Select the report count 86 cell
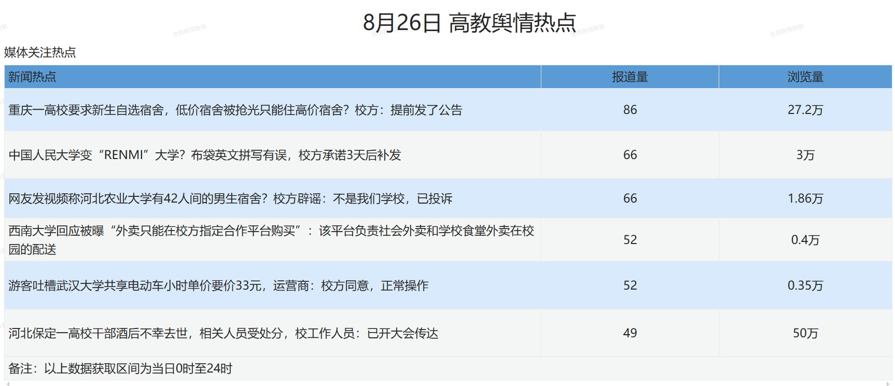This screenshot has width=895, height=386. 630,110
